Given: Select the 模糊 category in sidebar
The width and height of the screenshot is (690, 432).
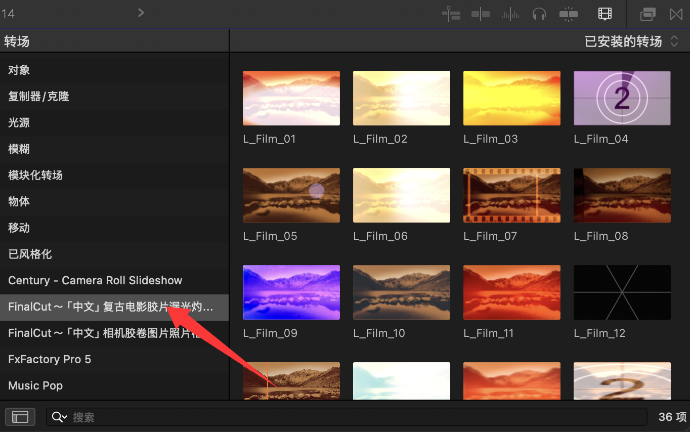Looking at the screenshot, I should click(x=19, y=149).
